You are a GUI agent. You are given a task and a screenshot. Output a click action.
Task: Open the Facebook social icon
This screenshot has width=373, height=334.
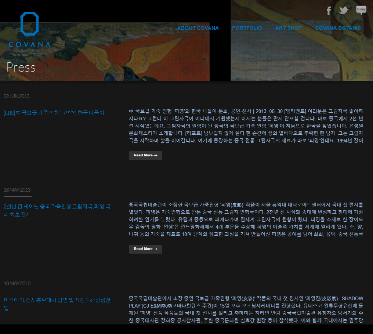tap(329, 11)
